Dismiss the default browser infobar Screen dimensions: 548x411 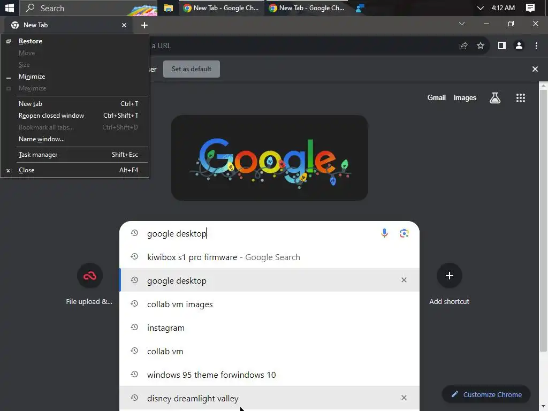pos(535,69)
